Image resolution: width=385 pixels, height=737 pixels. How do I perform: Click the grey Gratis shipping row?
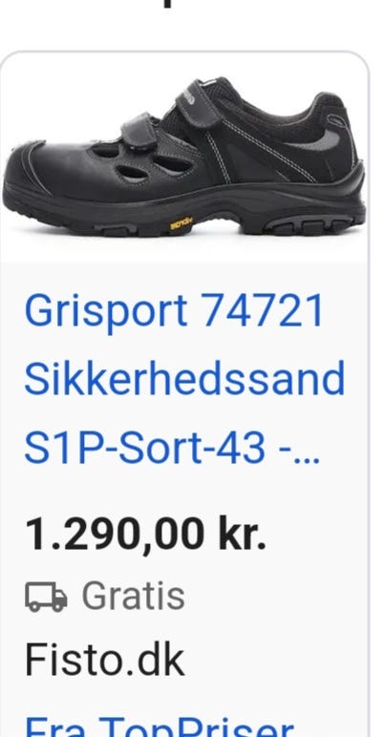pos(105,597)
